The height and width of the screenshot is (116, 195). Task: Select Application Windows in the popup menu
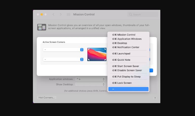click(128, 39)
